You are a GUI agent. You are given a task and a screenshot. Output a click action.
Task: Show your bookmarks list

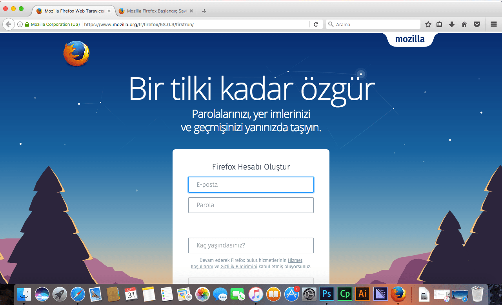[439, 24]
